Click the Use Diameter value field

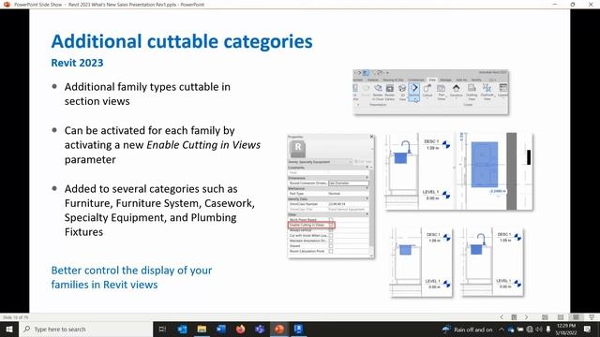[349, 183]
